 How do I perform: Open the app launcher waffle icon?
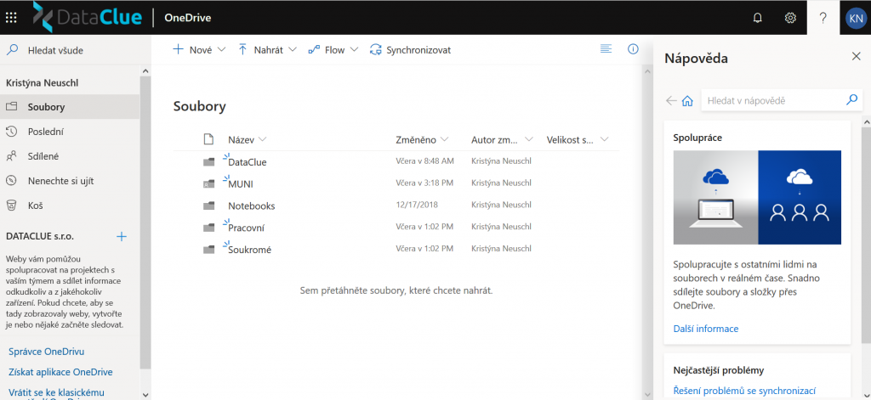[x=11, y=17]
